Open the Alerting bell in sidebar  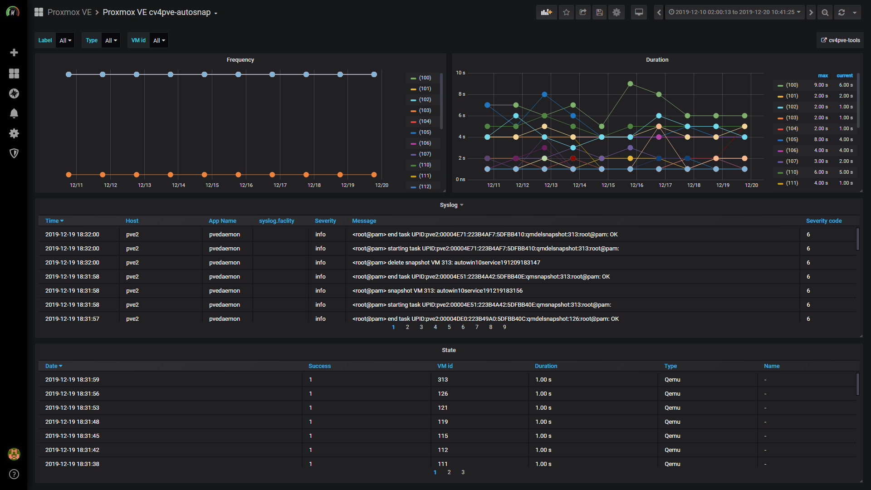[14, 113]
